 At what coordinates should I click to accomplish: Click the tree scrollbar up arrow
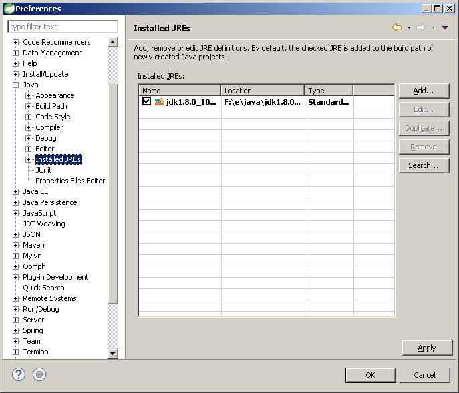click(113, 42)
